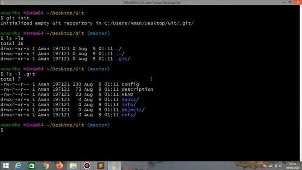Screen dimensions: 302x170
Task: Open the volume control in the tray
Action: (x=280, y=166)
